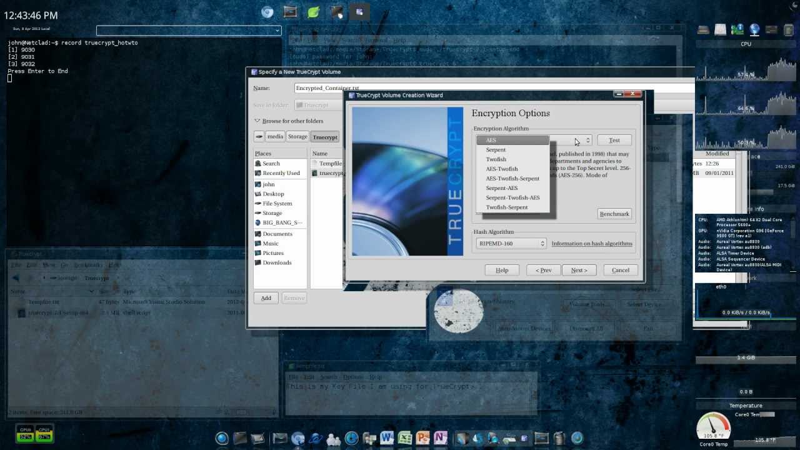Open Pictures folder in Places
Screen dimensions: 800x450
coord(280,253)
